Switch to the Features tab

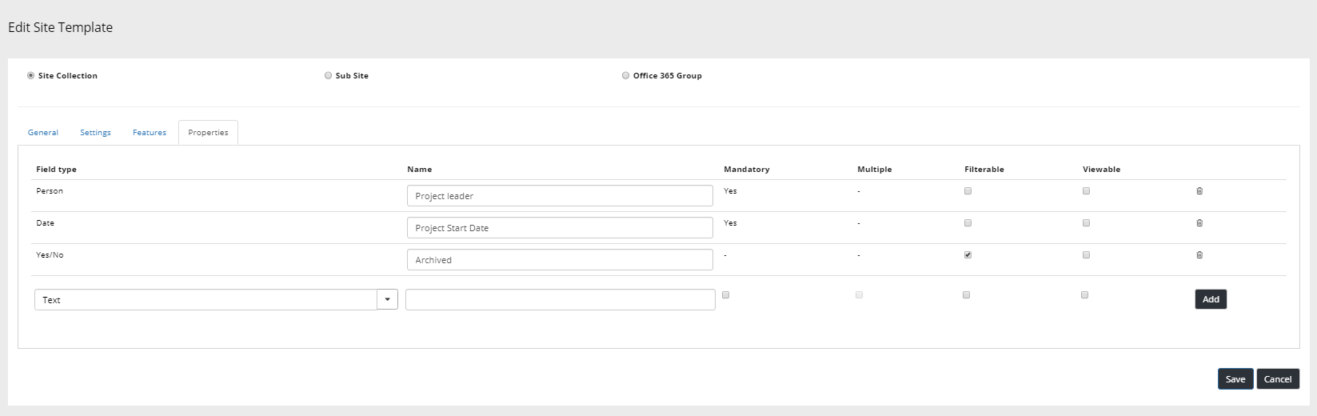150,133
